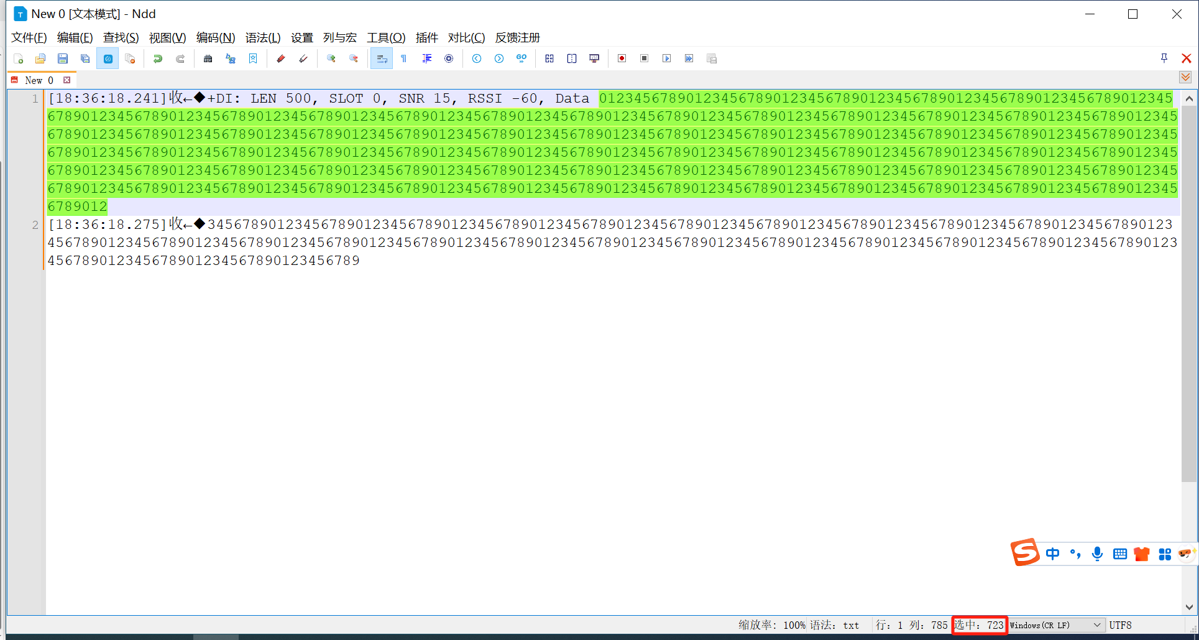Click the bookmark star icon

click(x=253, y=58)
